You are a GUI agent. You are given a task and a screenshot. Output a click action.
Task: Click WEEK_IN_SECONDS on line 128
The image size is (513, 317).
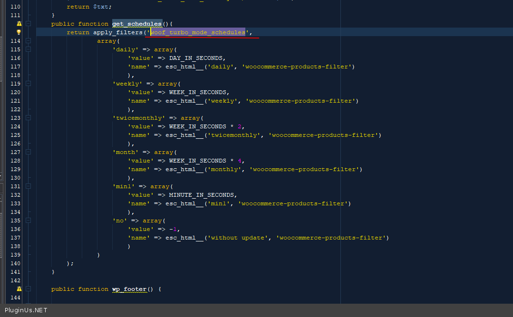tap(198, 161)
